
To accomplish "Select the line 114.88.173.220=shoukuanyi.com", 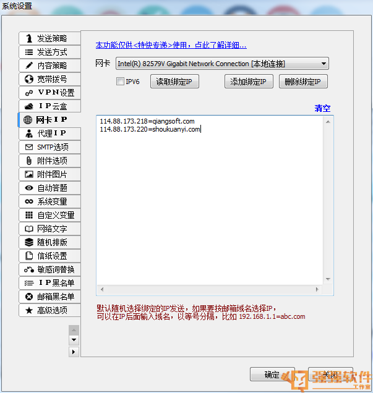I will click(150, 129).
